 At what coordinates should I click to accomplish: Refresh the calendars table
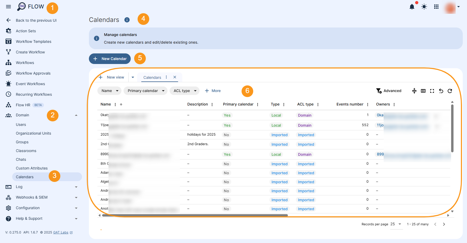pos(450,91)
